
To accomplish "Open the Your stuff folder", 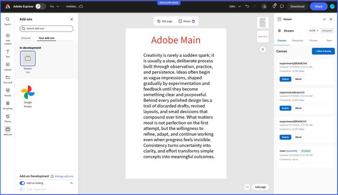I will coord(8,80).
